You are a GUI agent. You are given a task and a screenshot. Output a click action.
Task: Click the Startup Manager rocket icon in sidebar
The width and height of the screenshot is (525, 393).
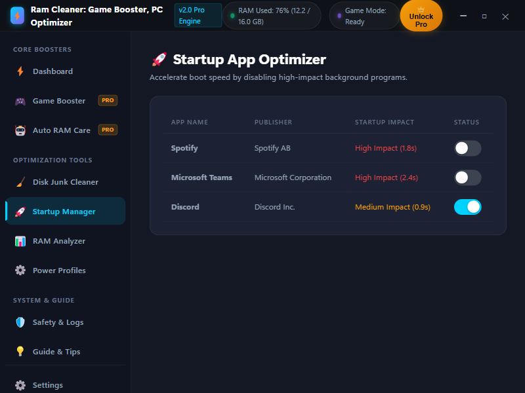click(x=20, y=212)
